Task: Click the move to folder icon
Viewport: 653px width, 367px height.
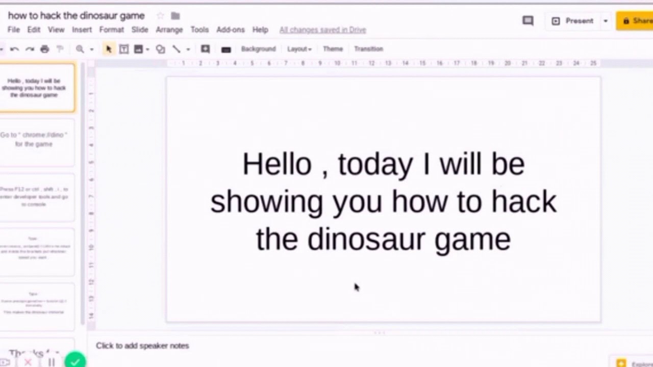Action: pos(175,16)
